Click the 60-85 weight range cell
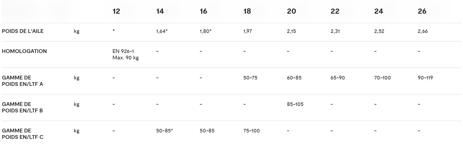The width and height of the screenshot is (463, 145). (x=294, y=78)
